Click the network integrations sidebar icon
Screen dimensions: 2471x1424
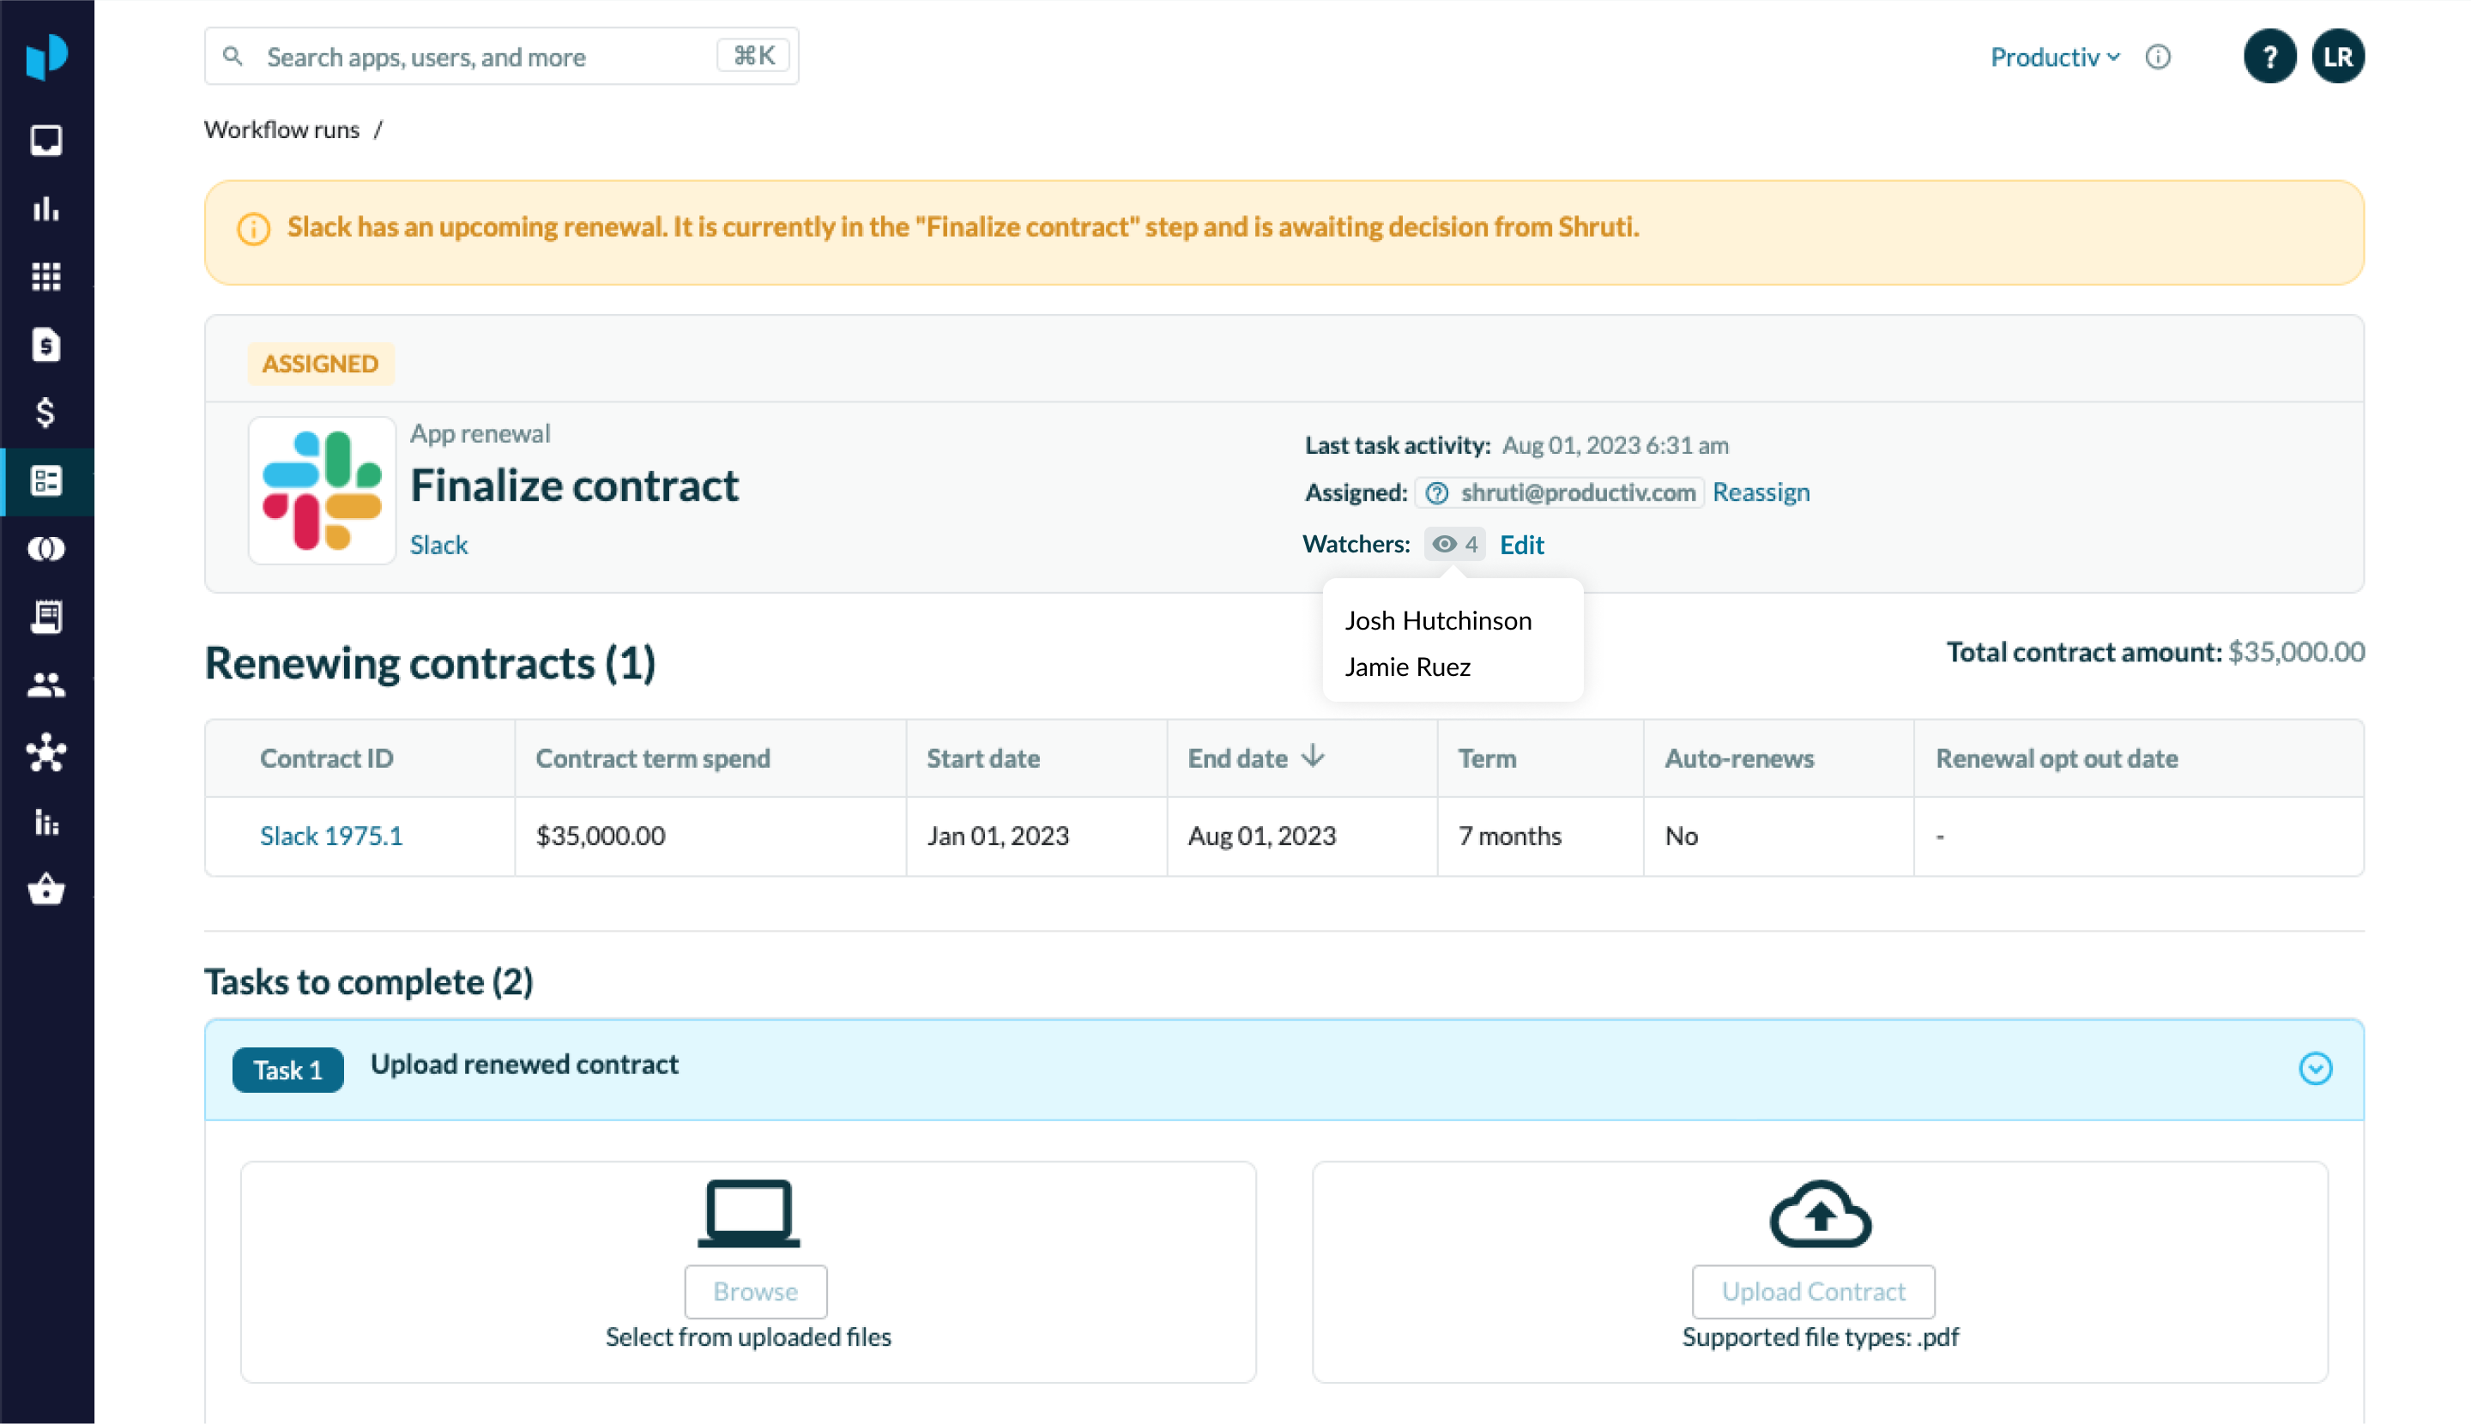(x=46, y=753)
